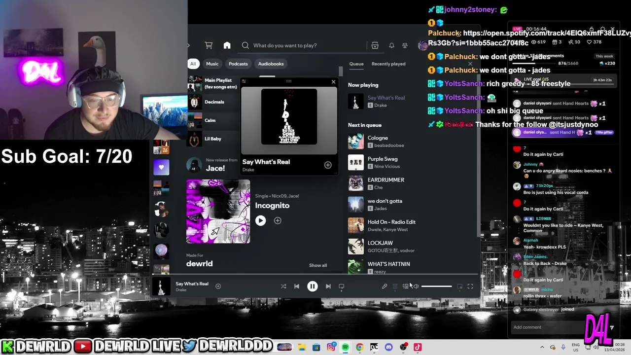
Task: Go to Spotify Home
Action: 227,45
